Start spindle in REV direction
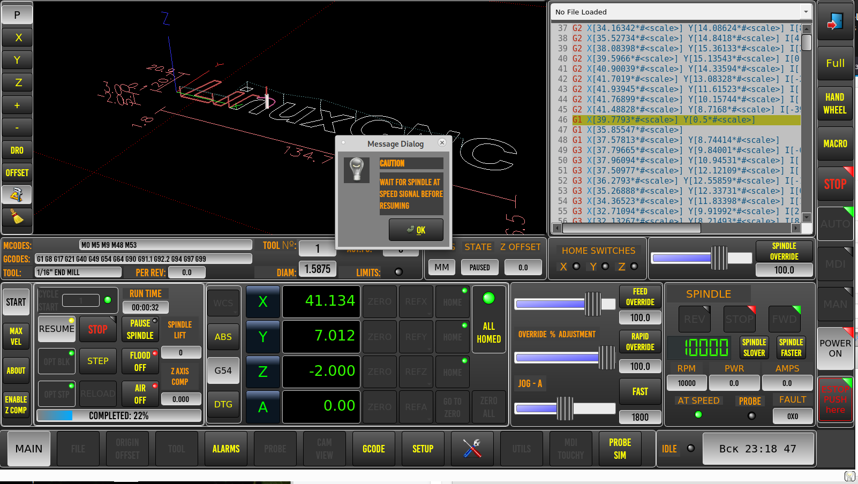 [x=695, y=319]
